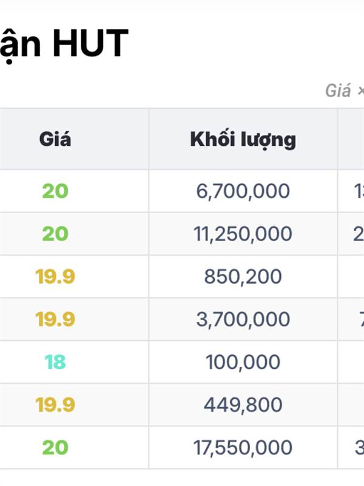Select the 100,000 volume cell
The width and height of the screenshot is (364, 486).
[243, 362]
